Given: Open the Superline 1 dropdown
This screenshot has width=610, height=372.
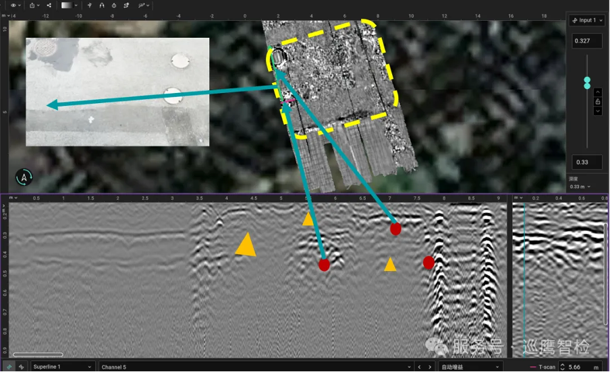Looking at the screenshot, I should (61, 367).
